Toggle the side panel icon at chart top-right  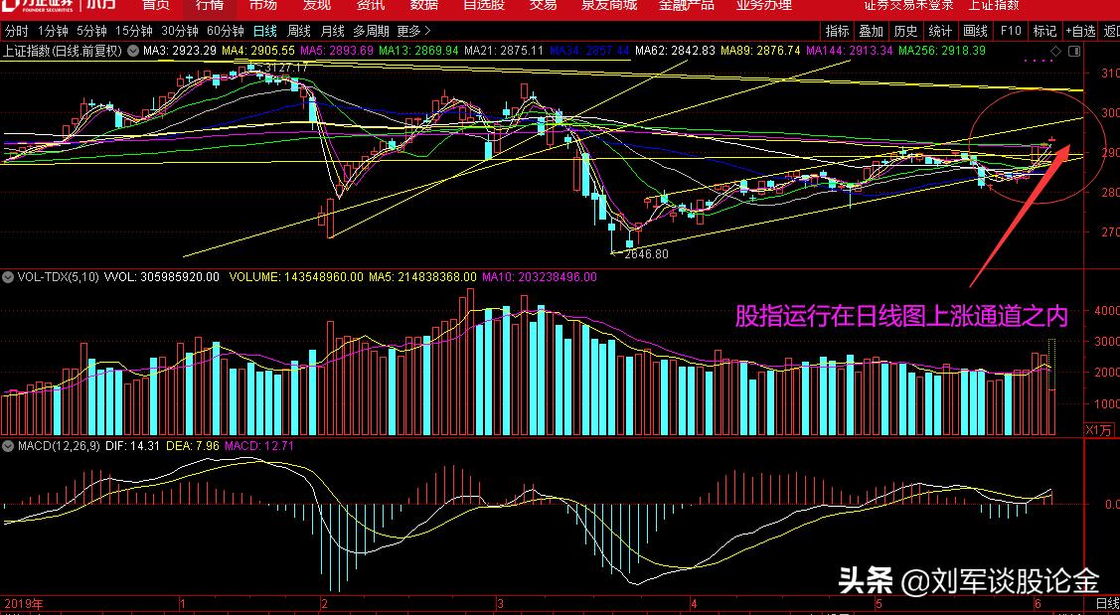(x=1073, y=52)
